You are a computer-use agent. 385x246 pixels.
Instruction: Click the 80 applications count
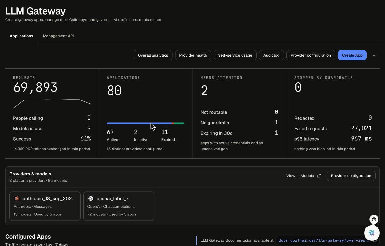tap(114, 90)
